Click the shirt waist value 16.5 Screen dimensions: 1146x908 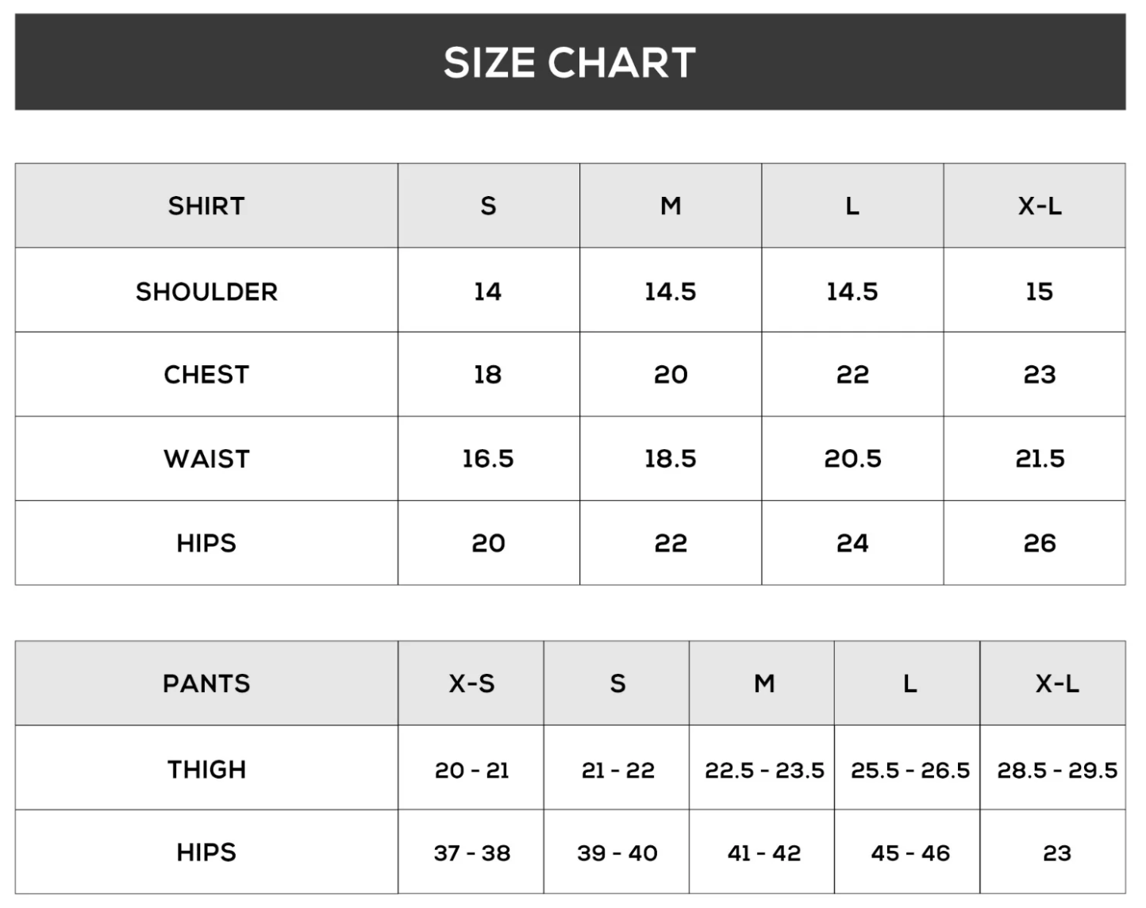(488, 459)
